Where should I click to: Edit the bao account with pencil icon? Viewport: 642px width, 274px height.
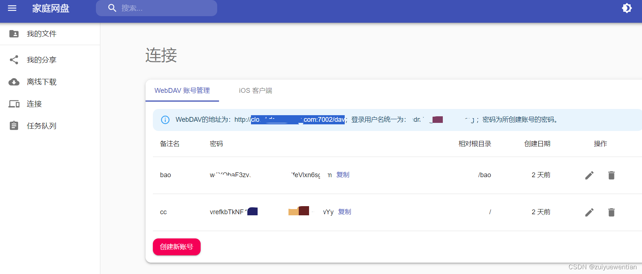click(589, 175)
